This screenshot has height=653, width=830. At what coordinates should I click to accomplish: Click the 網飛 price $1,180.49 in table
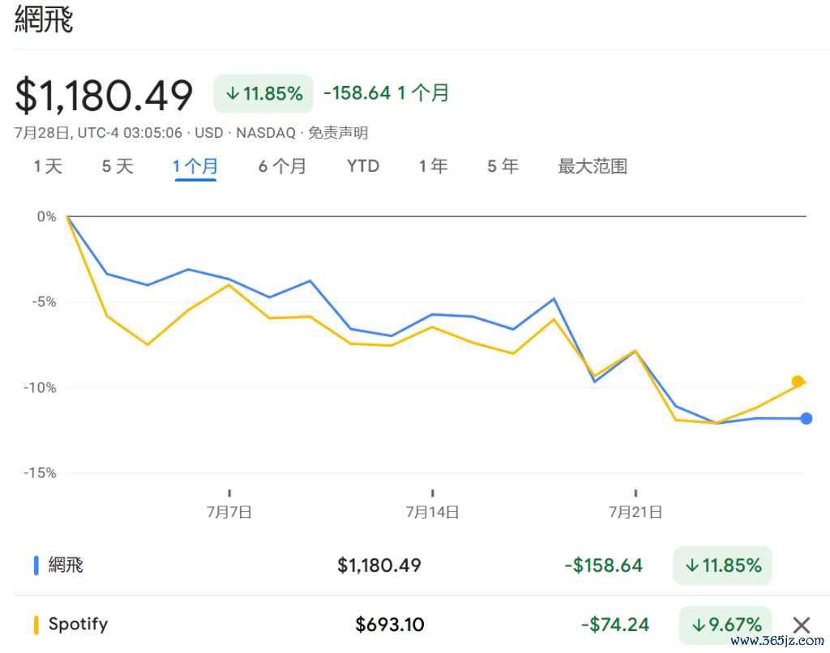[379, 566]
